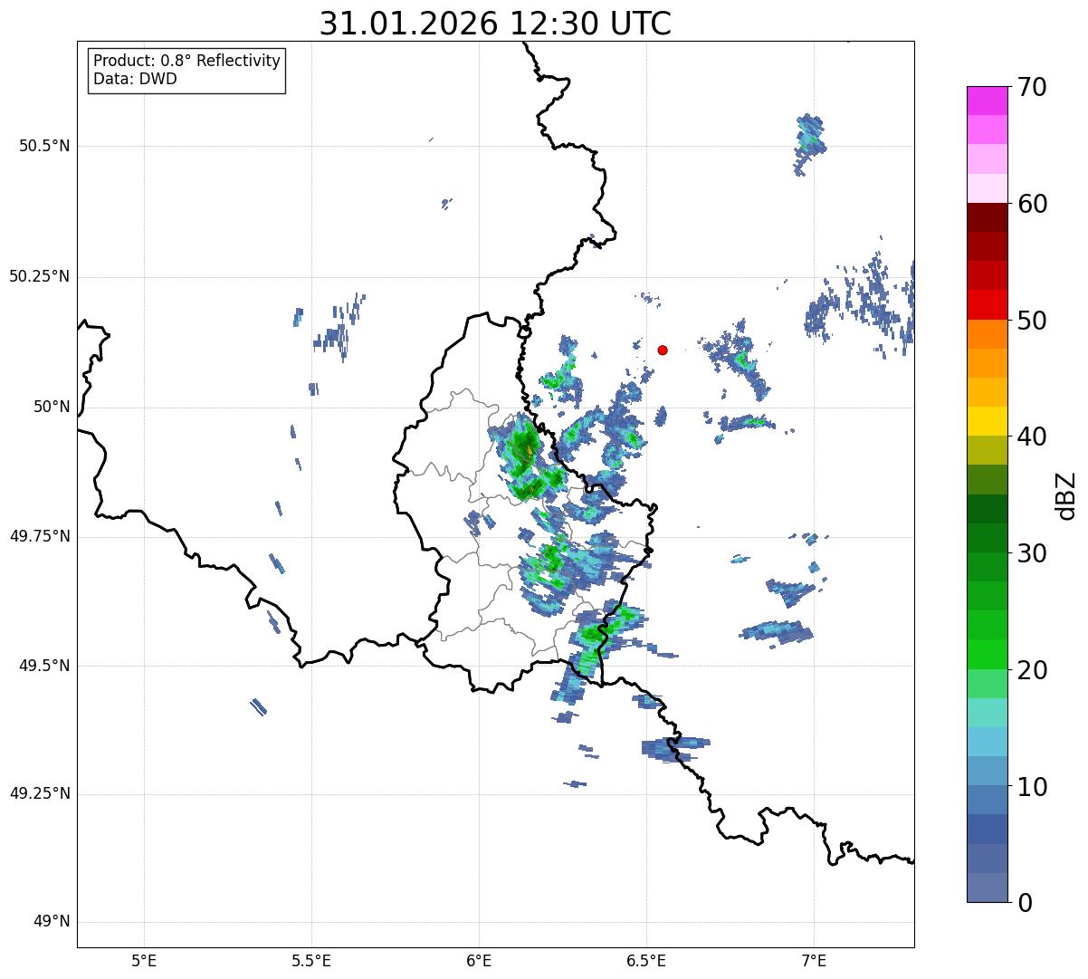Image resolution: width=1088 pixels, height=979 pixels.
Task: Click the 'Data: DWD' text
Action: click(135, 79)
